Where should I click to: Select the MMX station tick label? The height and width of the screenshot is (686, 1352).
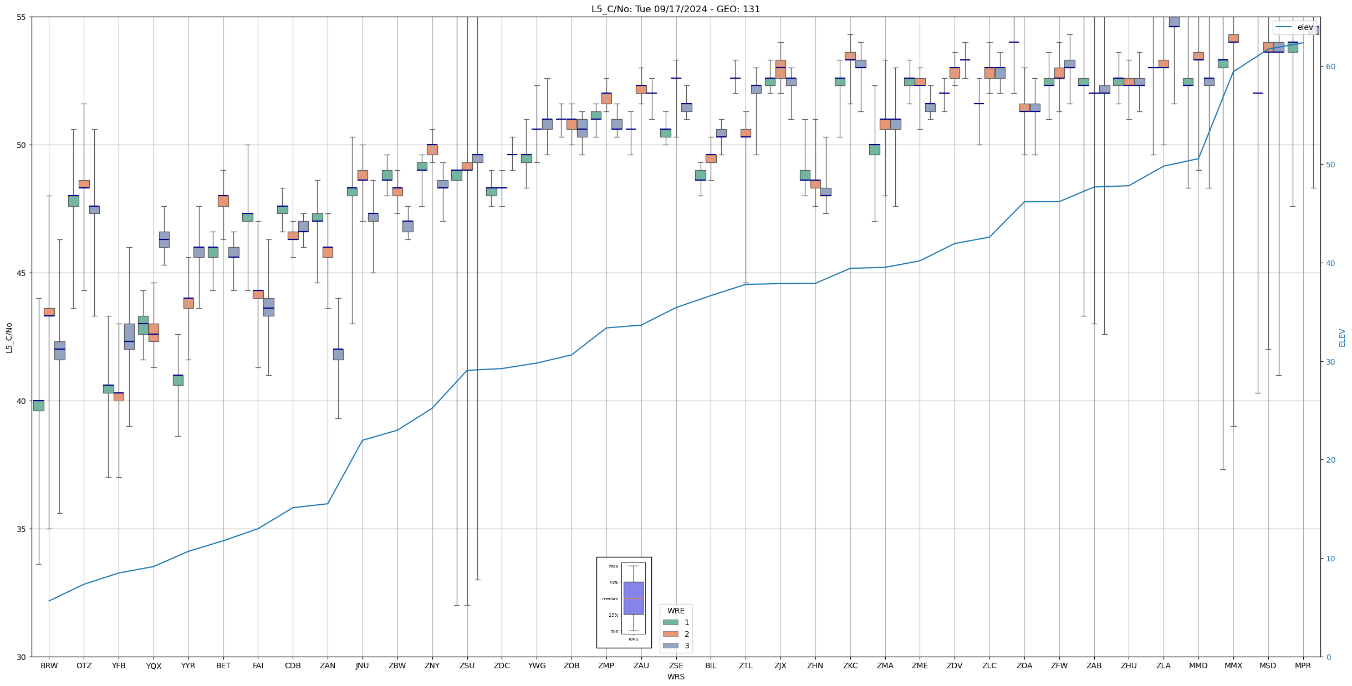1233,665
